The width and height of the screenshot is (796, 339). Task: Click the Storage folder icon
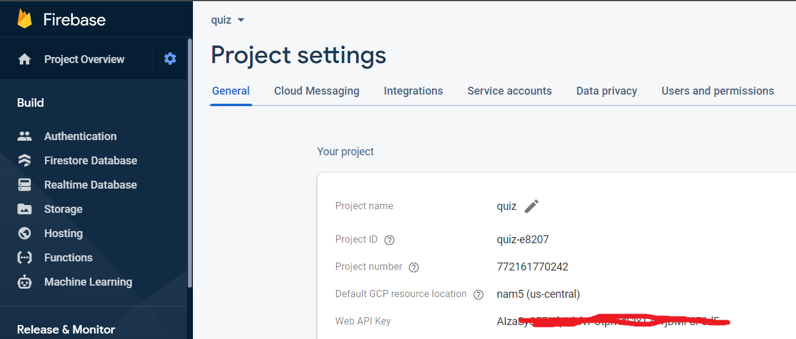tap(24, 209)
